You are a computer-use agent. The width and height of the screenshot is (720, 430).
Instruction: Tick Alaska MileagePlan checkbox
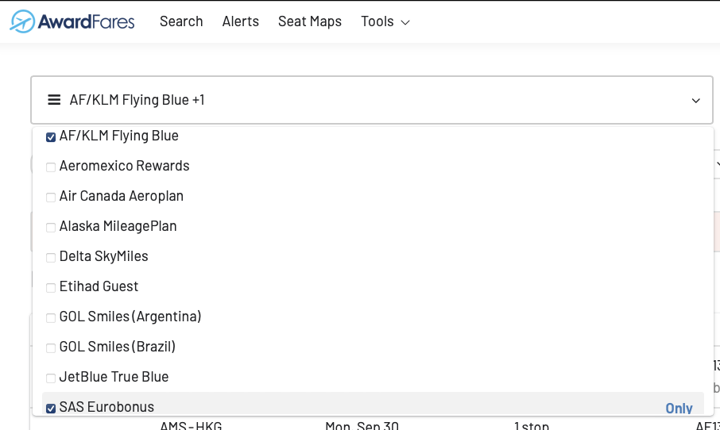tap(51, 228)
